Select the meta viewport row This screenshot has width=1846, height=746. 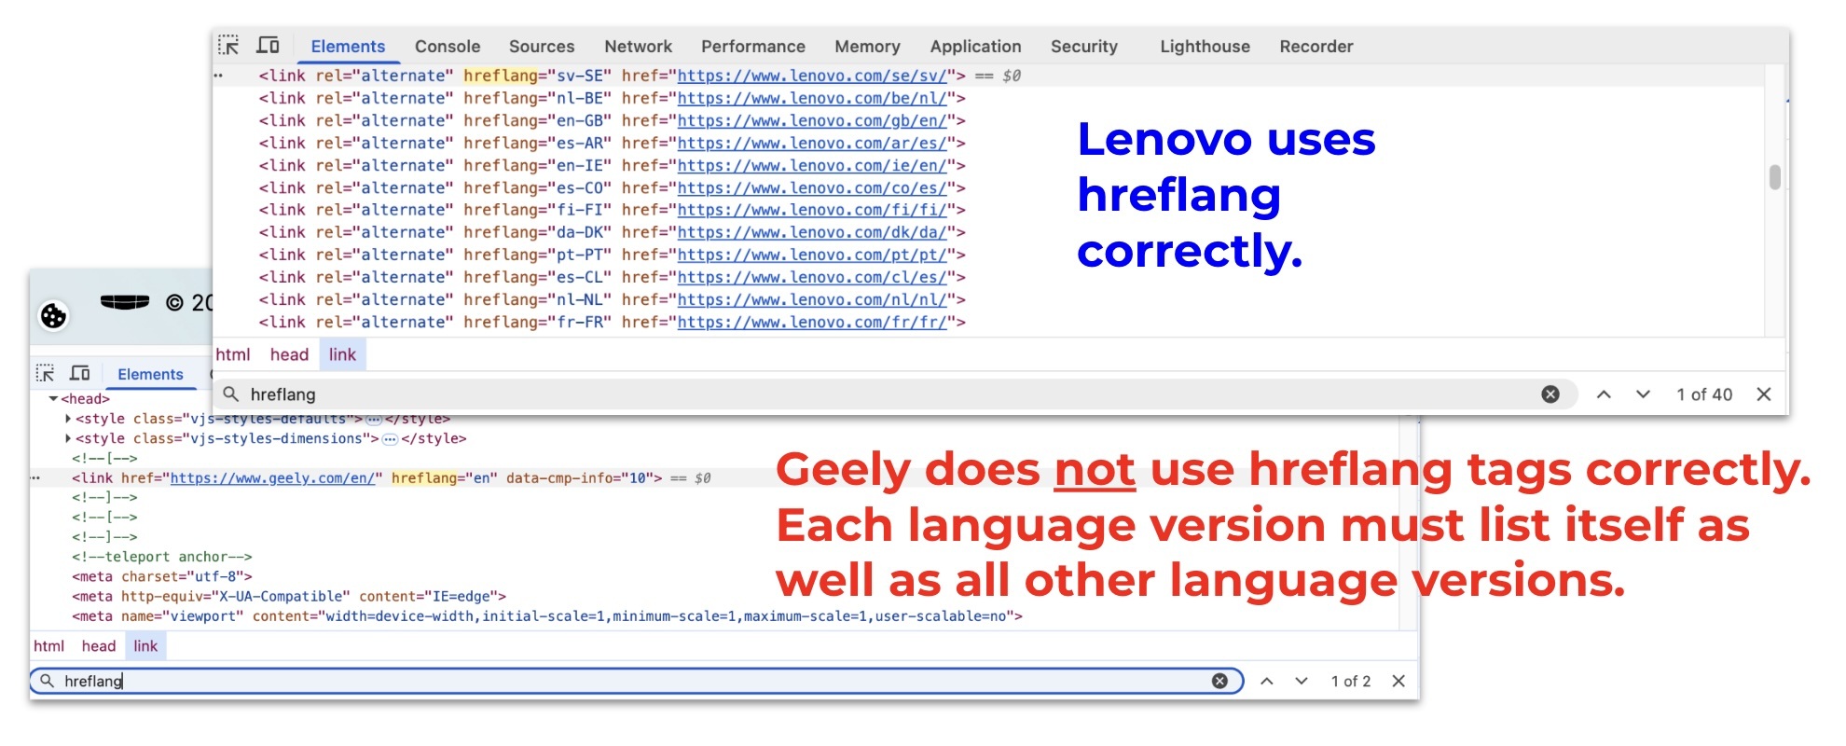point(547,616)
